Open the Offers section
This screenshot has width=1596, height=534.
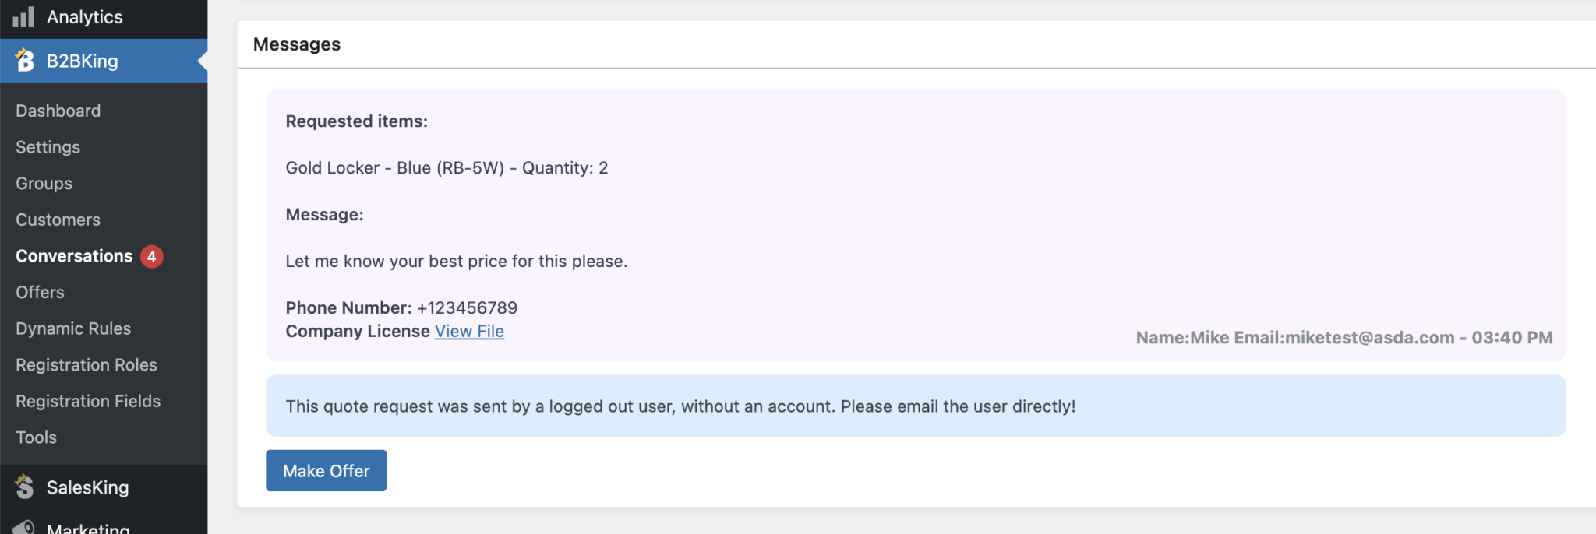click(39, 292)
